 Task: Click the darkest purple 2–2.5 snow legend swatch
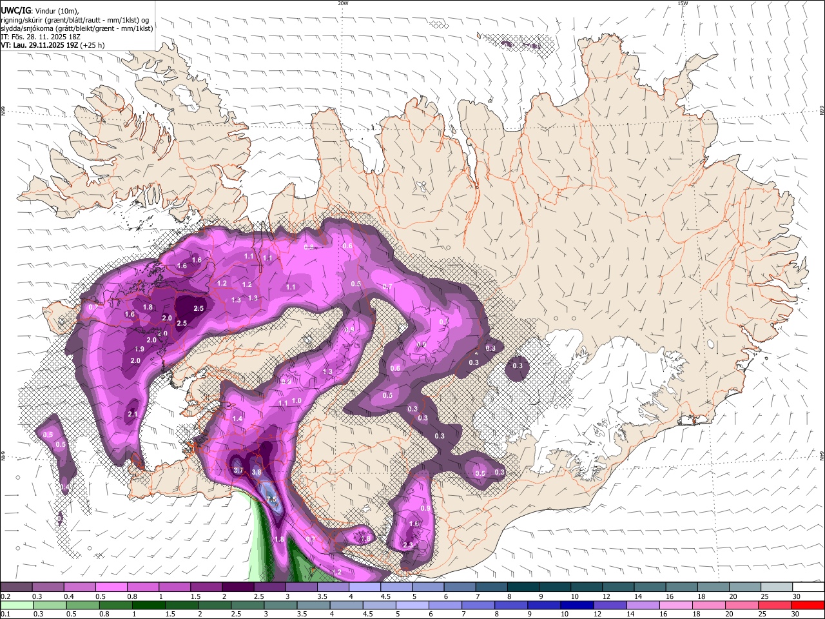[238, 587]
